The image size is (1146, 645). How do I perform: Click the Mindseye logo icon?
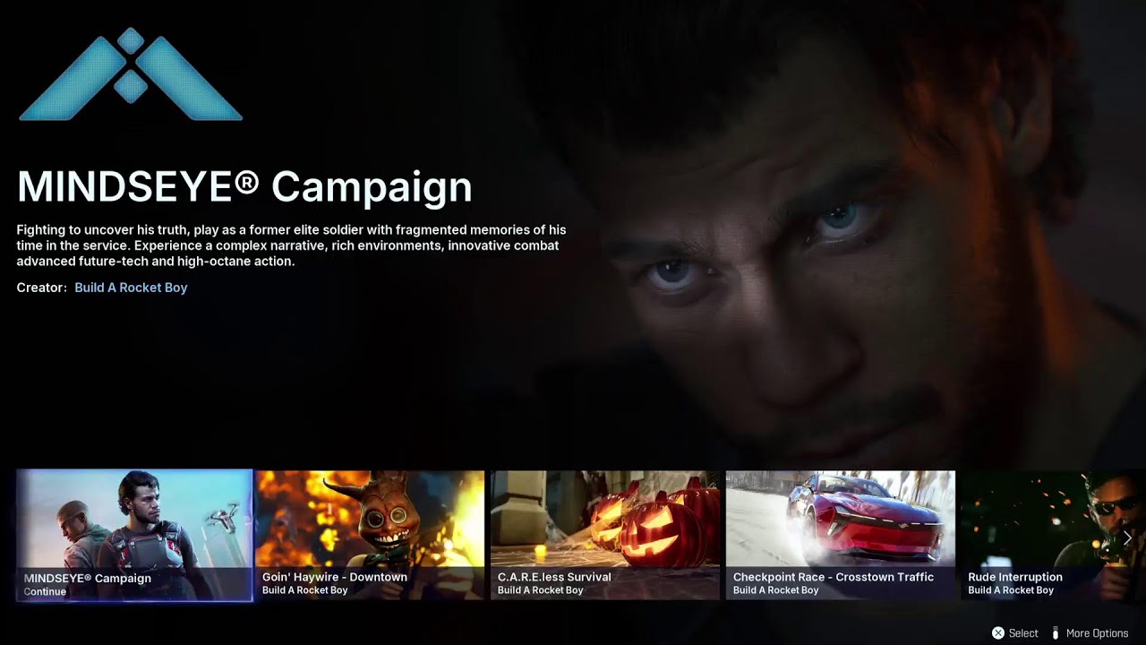pos(131,74)
